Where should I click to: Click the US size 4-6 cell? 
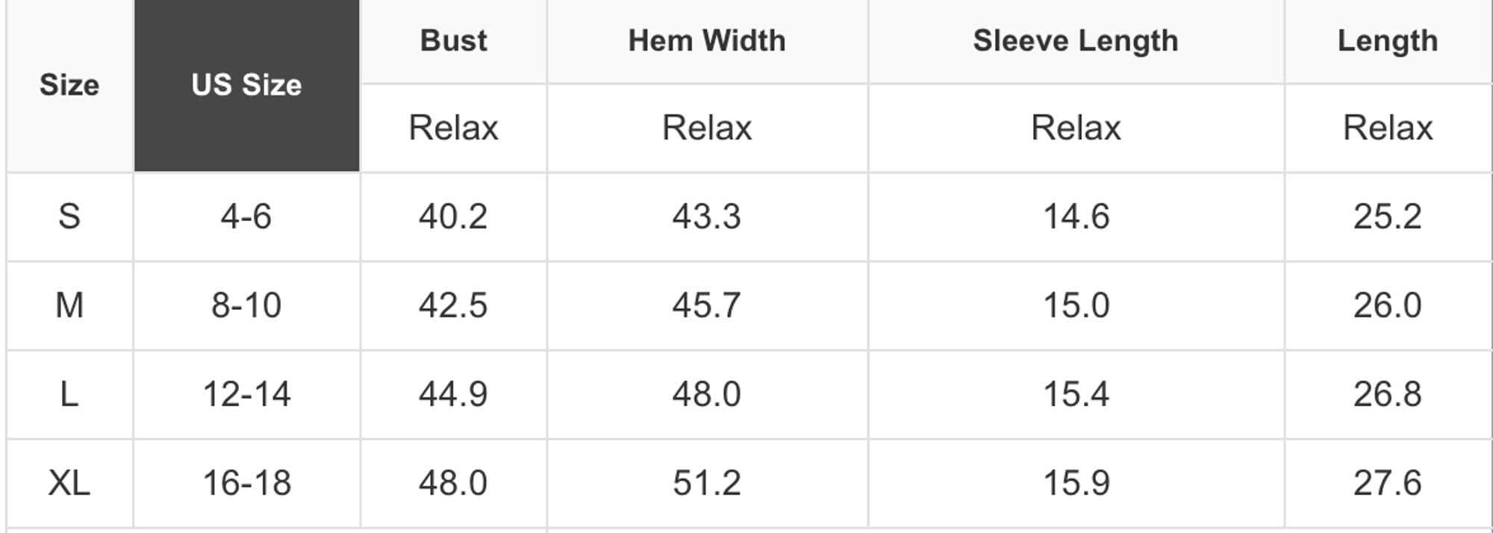tap(246, 216)
